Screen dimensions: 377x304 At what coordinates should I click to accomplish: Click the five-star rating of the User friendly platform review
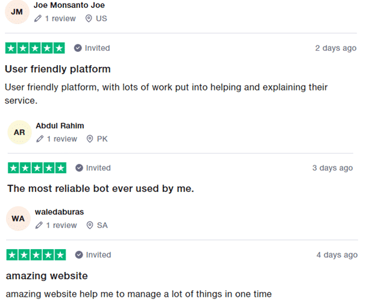35,48
